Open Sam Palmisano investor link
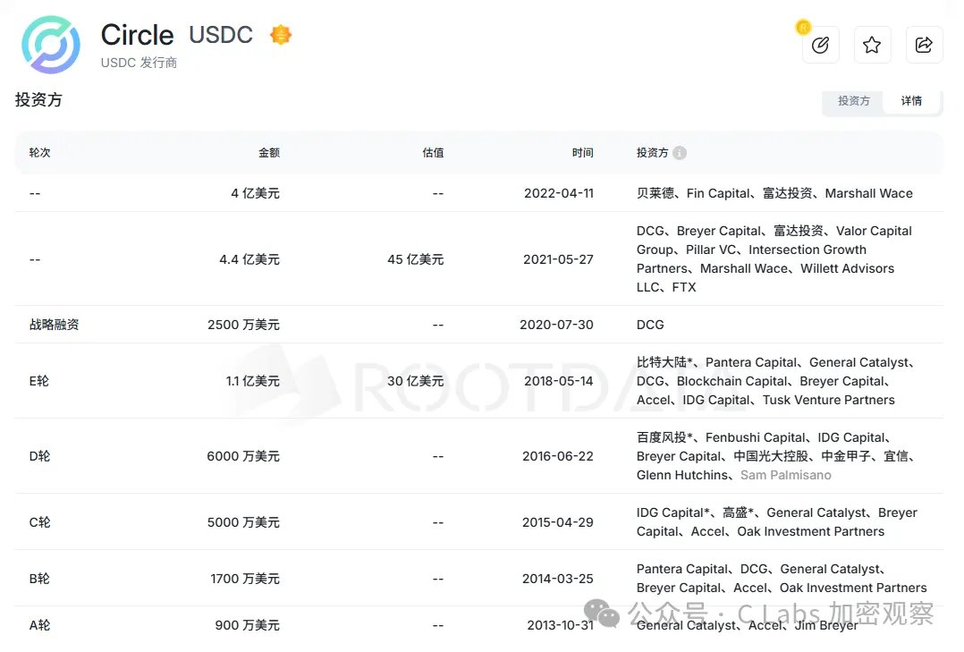The width and height of the screenshot is (964, 652). [x=786, y=476]
